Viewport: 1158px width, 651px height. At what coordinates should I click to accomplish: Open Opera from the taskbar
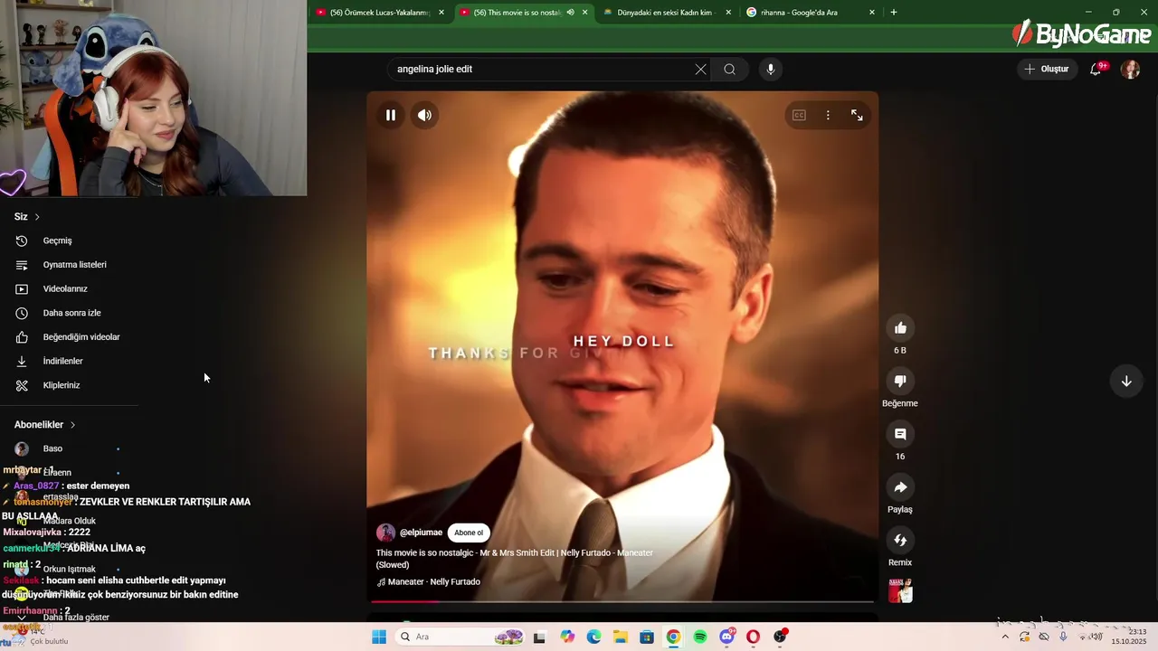click(x=753, y=637)
